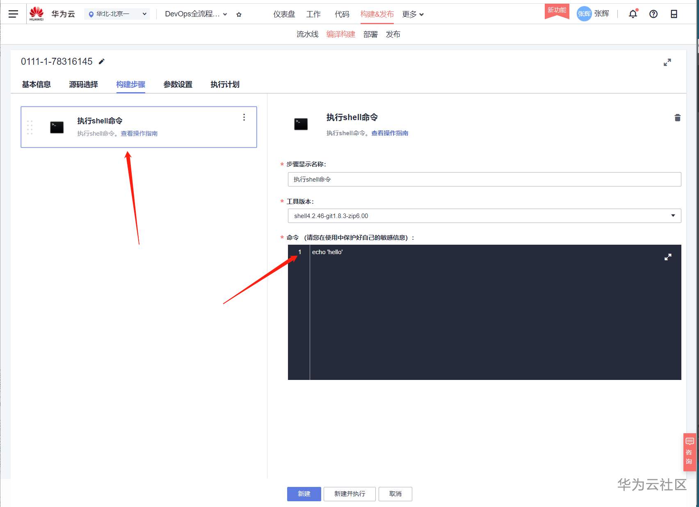Open the 工具版本 dropdown
This screenshot has height=507, width=699.
[x=484, y=216]
